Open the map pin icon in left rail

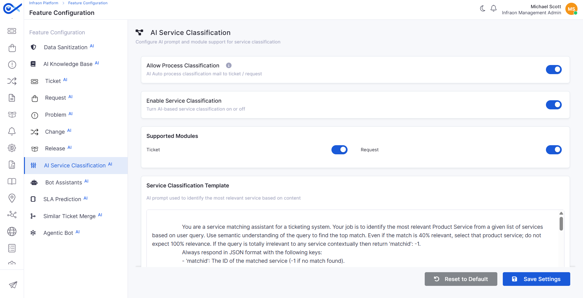coord(12,198)
